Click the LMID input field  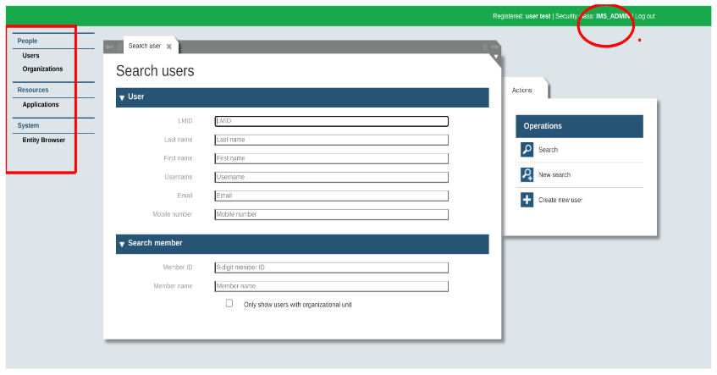coord(331,121)
